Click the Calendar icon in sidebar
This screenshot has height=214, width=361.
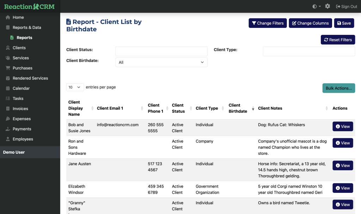[x=8, y=88]
